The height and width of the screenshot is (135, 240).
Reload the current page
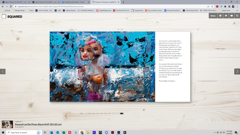11,6
